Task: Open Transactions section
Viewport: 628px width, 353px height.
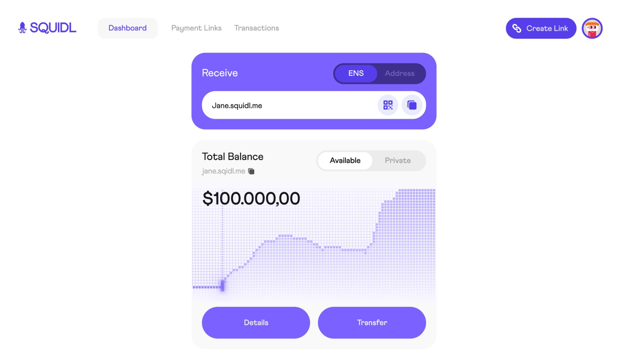Action: 256,28
